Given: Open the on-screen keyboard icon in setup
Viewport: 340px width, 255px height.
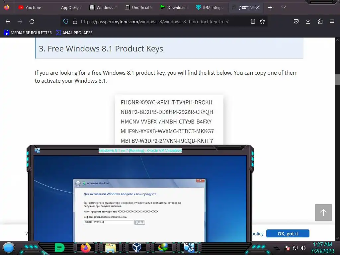Looking at the screenshot, I should coord(140,222).
